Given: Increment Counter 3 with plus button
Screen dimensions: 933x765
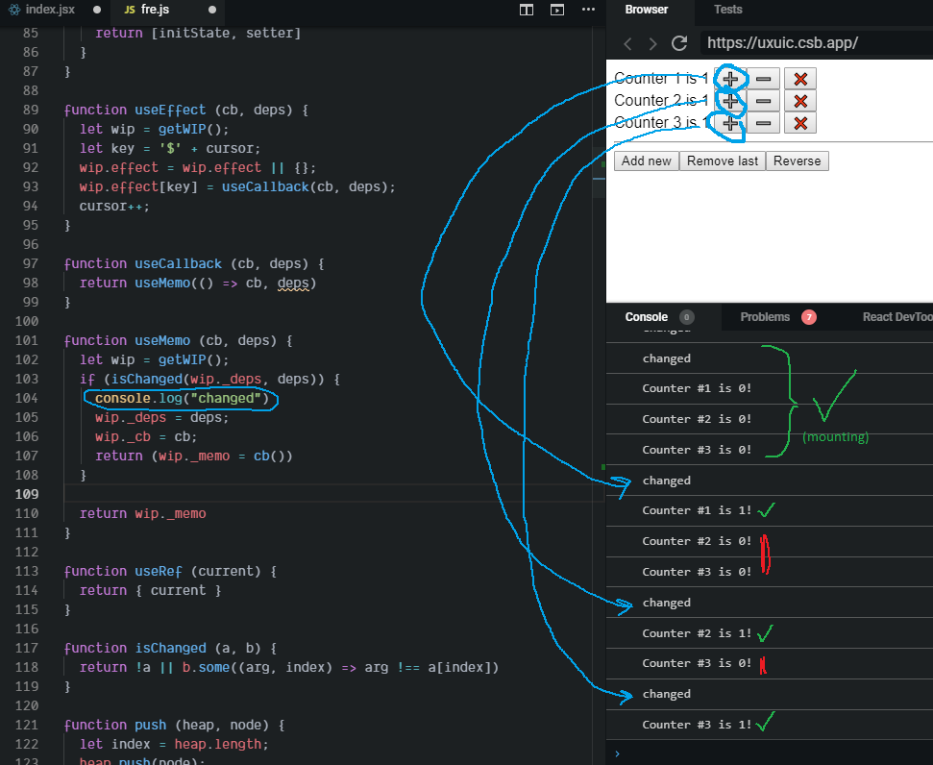Looking at the screenshot, I should 730,123.
